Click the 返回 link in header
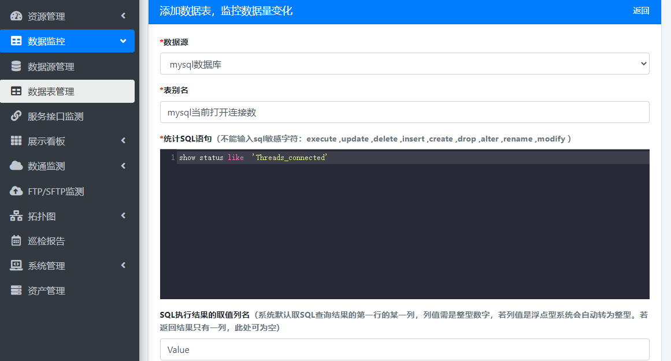The width and height of the screenshot is (671, 361). 641,11
